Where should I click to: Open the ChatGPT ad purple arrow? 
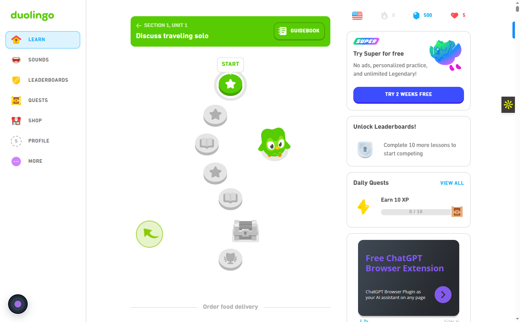pos(443,295)
